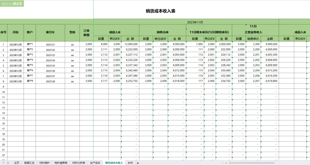Screen dimensions: 310x165
Task: Click cell 客户6
Action: (30, 70)
